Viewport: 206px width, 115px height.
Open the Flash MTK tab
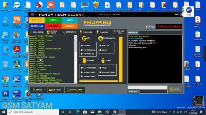tap(86, 32)
